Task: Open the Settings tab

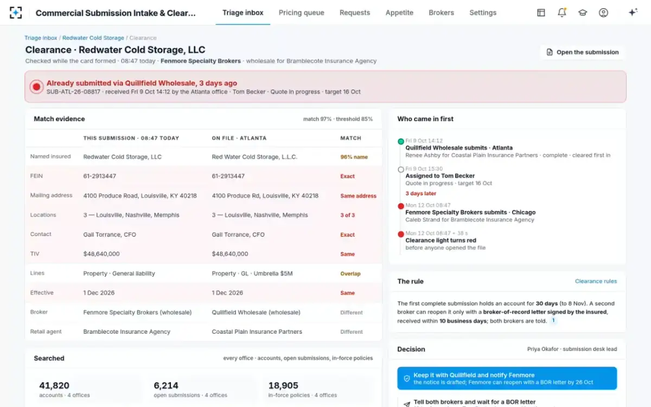Action: click(x=483, y=12)
